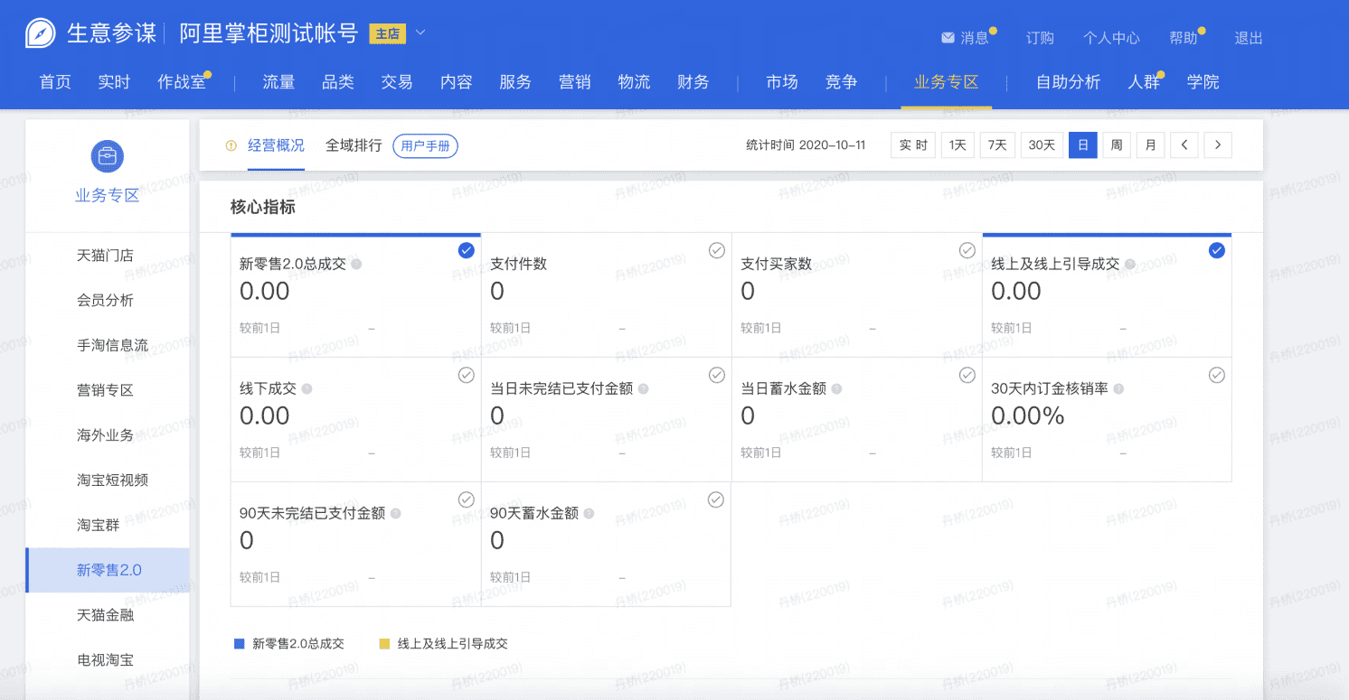Check the 支付买家数 metric card
1349x700 pixels.
[x=967, y=250]
